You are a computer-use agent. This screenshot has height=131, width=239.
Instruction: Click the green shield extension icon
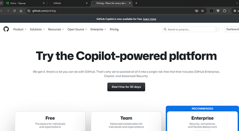pyautogui.click(x=218, y=11)
